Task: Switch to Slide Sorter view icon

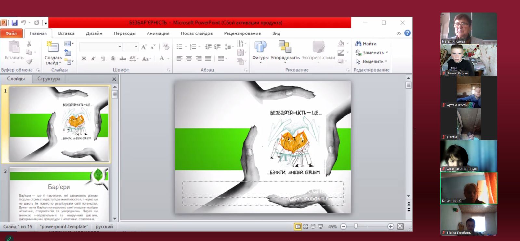Action: pyautogui.click(x=305, y=227)
